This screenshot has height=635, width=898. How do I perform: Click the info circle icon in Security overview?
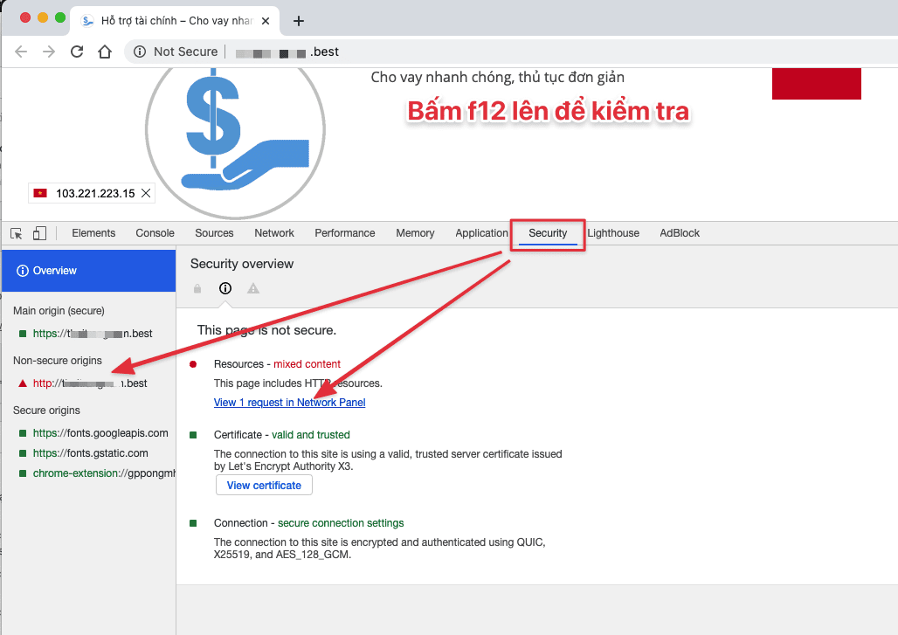[224, 288]
